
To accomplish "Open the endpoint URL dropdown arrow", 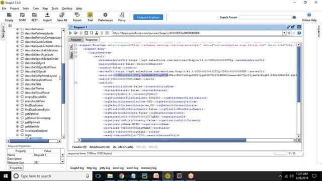I will 284,33.
